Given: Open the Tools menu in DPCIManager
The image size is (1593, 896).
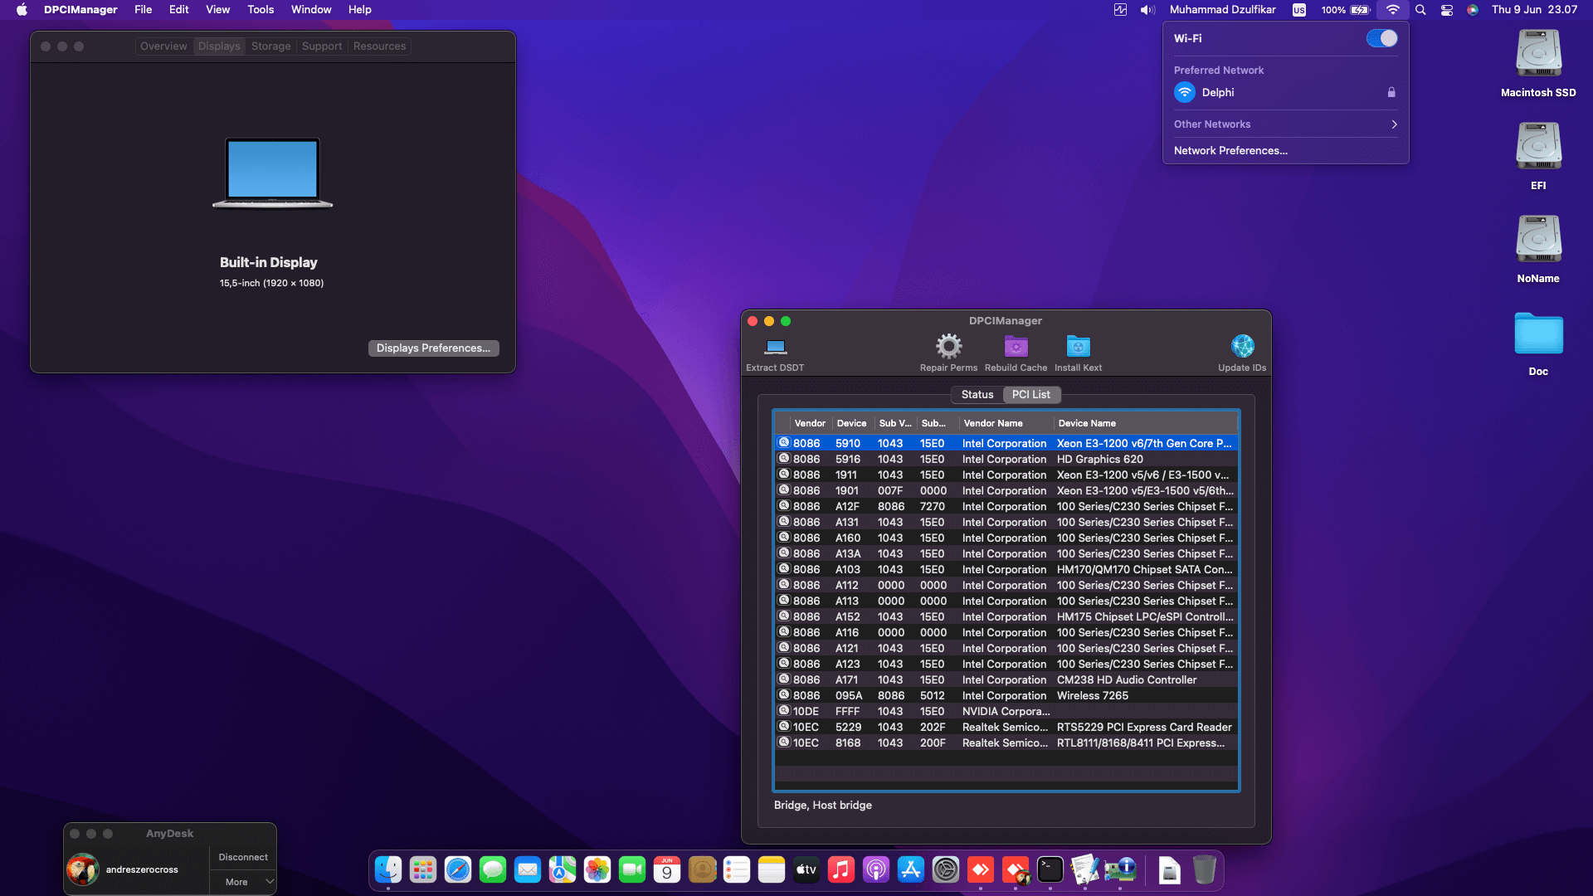Looking at the screenshot, I should coord(260,9).
